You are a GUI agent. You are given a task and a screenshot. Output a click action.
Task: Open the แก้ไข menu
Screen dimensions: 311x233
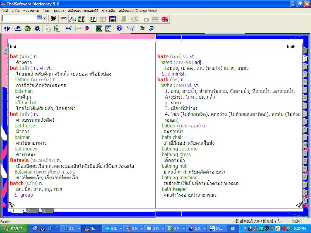pos(15,11)
